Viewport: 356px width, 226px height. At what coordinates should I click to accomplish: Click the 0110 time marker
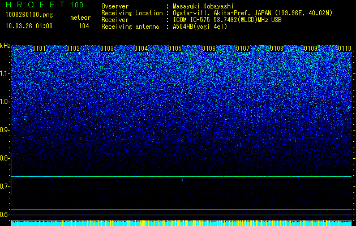345,49
